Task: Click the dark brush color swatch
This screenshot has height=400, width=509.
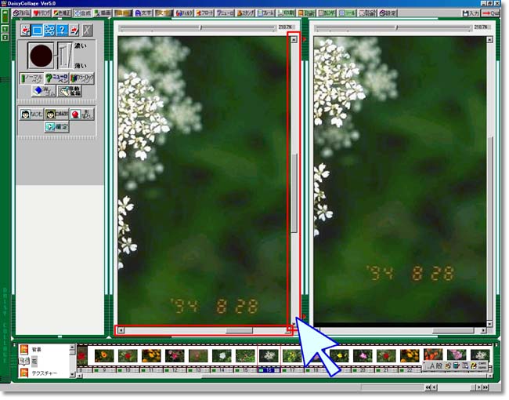Action: (x=39, y=56)
